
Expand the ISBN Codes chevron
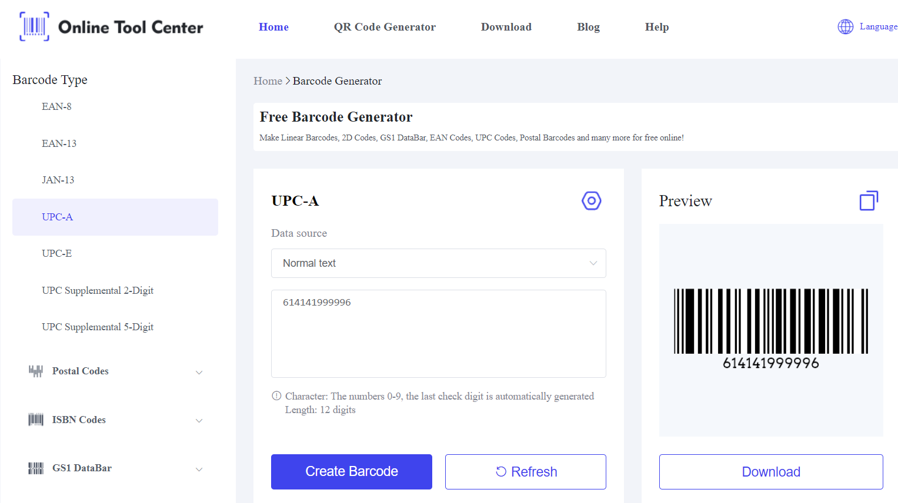199,421
